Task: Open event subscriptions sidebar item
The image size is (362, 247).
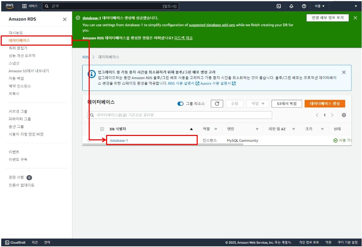Action: pyautogui.click(x=18, y=159)
